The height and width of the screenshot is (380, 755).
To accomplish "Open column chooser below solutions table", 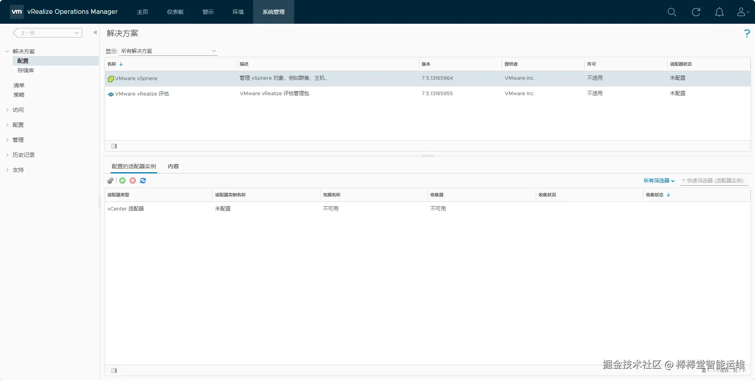I will [x=114, y=146].
